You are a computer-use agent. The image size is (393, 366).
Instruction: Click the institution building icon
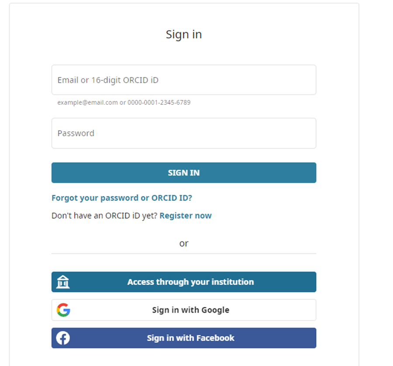pos(63,282)
